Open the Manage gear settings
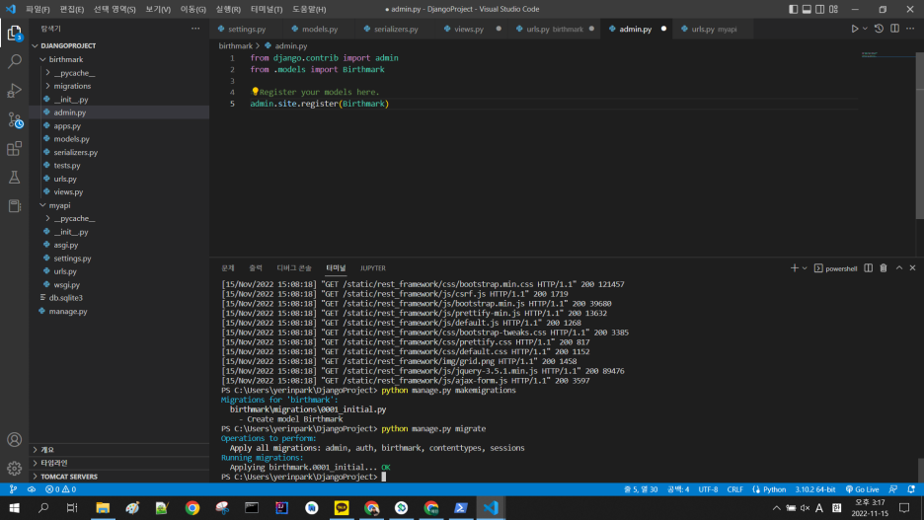Screen dimensions: 924x520 coord(14,468)
